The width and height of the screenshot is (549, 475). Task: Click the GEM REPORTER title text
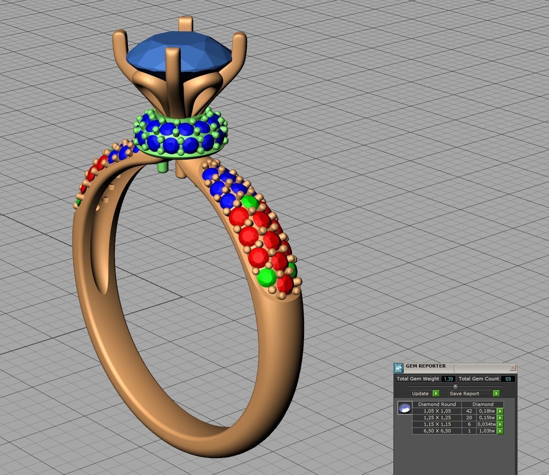426,366
